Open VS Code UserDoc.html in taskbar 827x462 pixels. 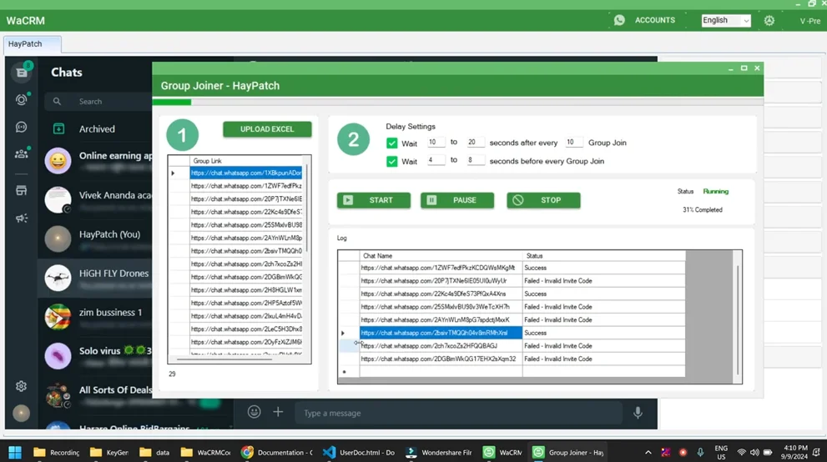point(359,452)
